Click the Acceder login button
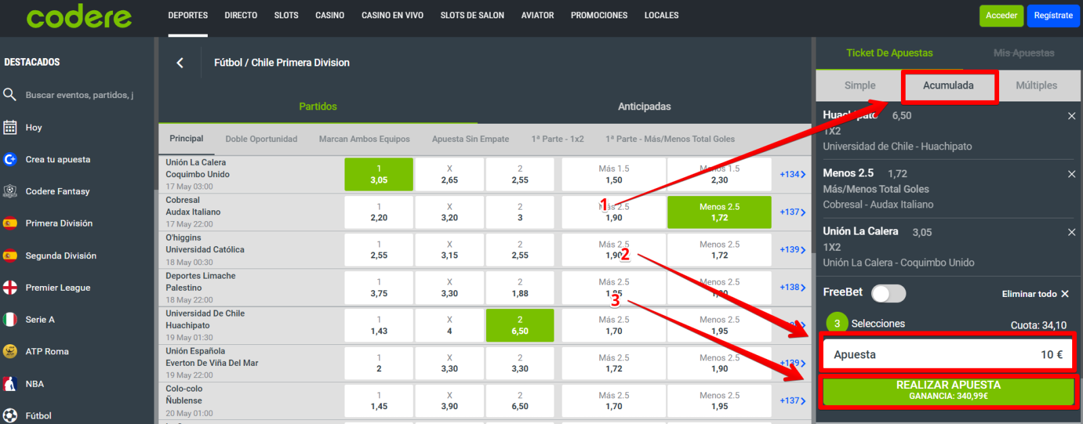The width and height of the screenshot is (1083, 424). click(1002, 16)
